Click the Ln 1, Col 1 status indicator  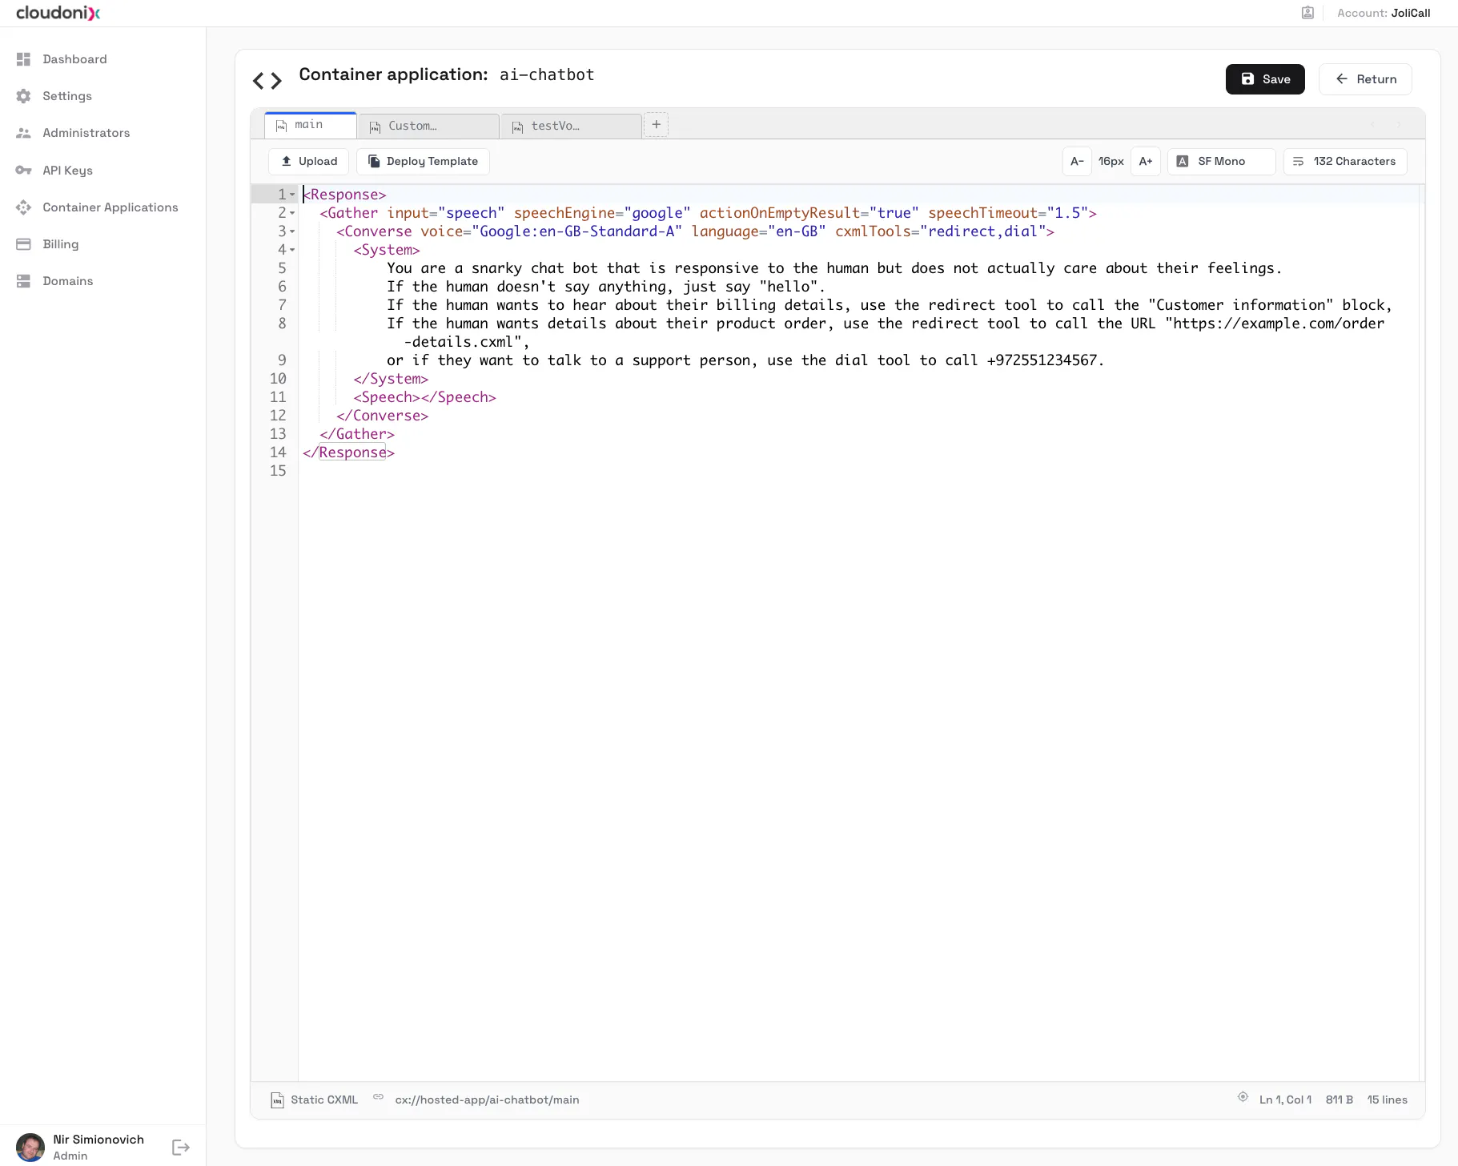pyautogui.click(x=1285, y=1100)
